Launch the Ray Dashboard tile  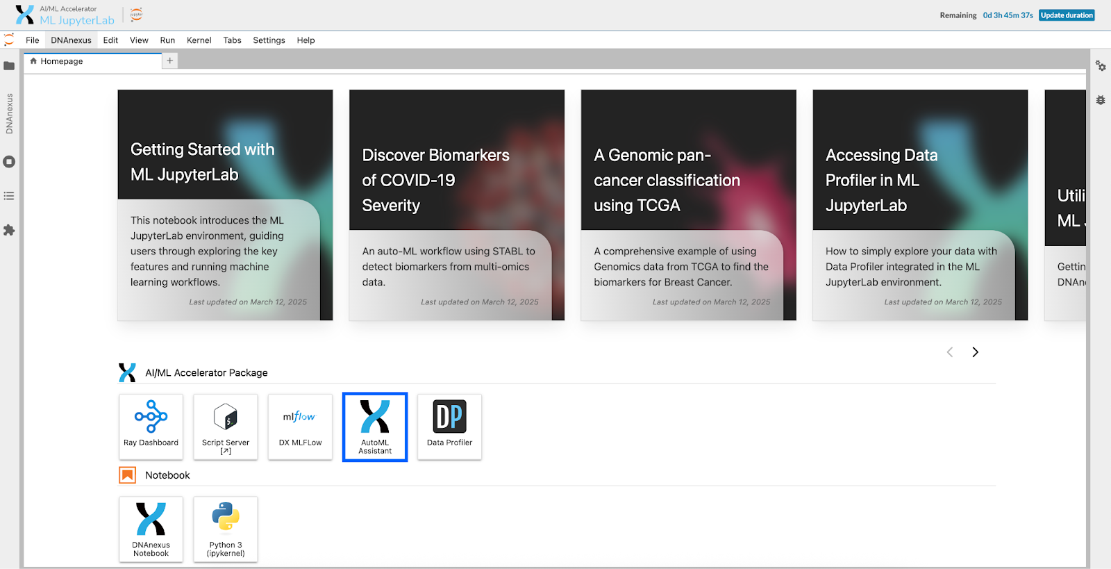pyautogui.click(x=151, y=426)
